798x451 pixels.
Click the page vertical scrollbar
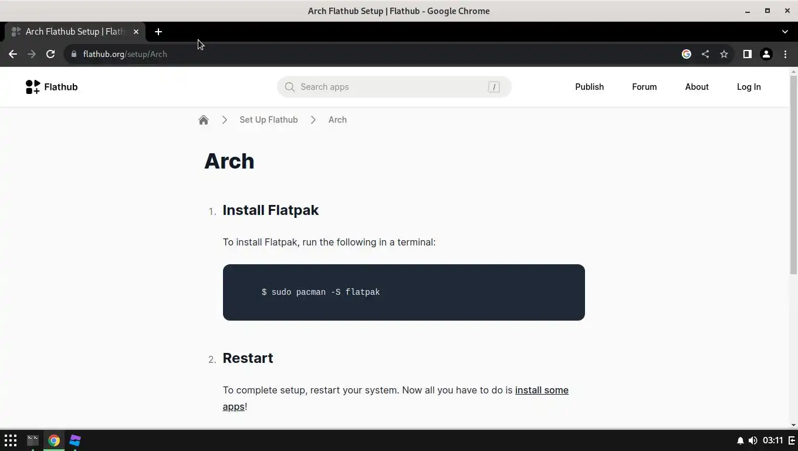[x=793, y=175]
